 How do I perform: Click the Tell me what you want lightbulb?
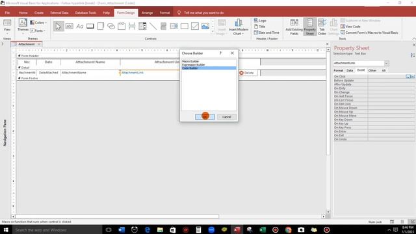pyautogui.click(x=179, y=13)
